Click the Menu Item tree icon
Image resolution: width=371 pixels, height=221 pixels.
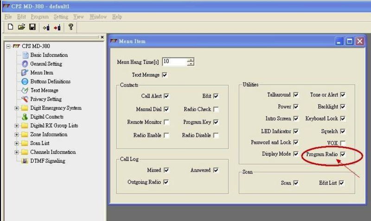click(x=25, y=73)
